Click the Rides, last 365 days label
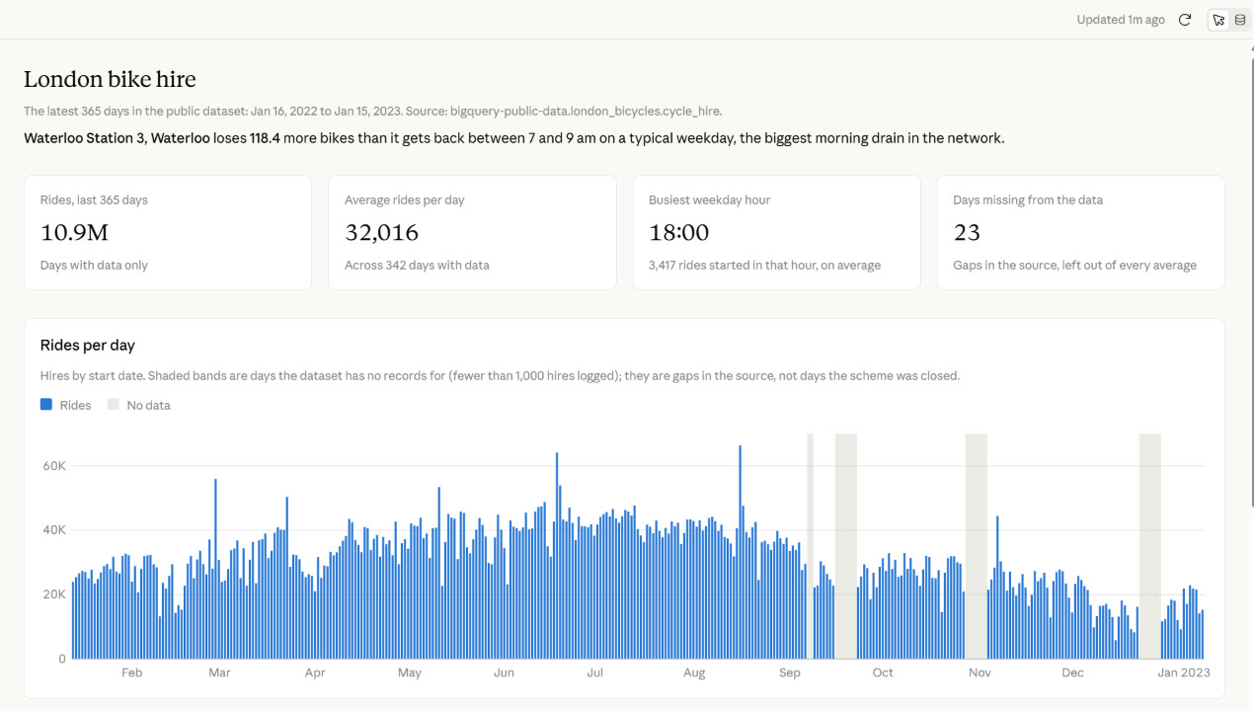 94,199
